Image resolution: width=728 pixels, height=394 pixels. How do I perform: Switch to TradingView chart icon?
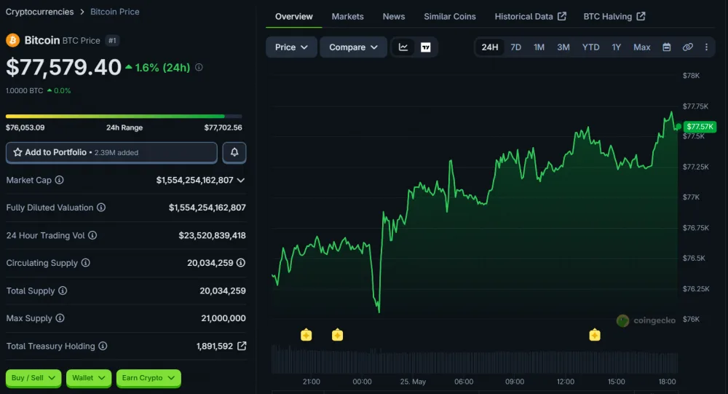[425, 47]
